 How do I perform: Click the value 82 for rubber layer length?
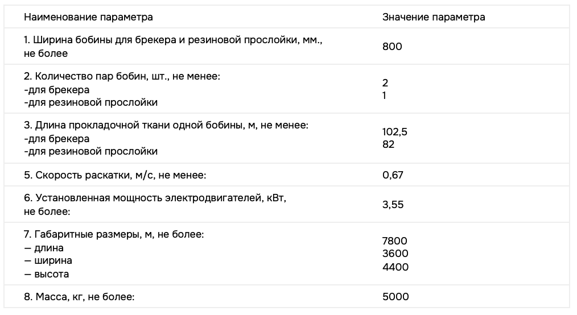coord(389,144)
